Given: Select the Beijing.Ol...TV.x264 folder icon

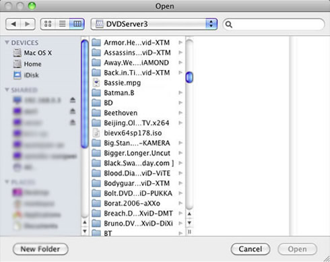Looking at the screenshot, I should [x=96, y=123].
